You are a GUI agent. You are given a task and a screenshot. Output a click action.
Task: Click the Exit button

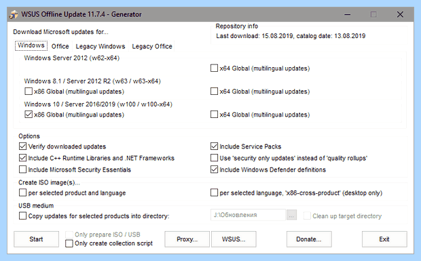pyautogui.click(x=384, y=239)
